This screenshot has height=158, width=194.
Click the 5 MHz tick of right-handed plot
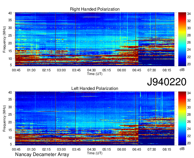tap(11, 65)
